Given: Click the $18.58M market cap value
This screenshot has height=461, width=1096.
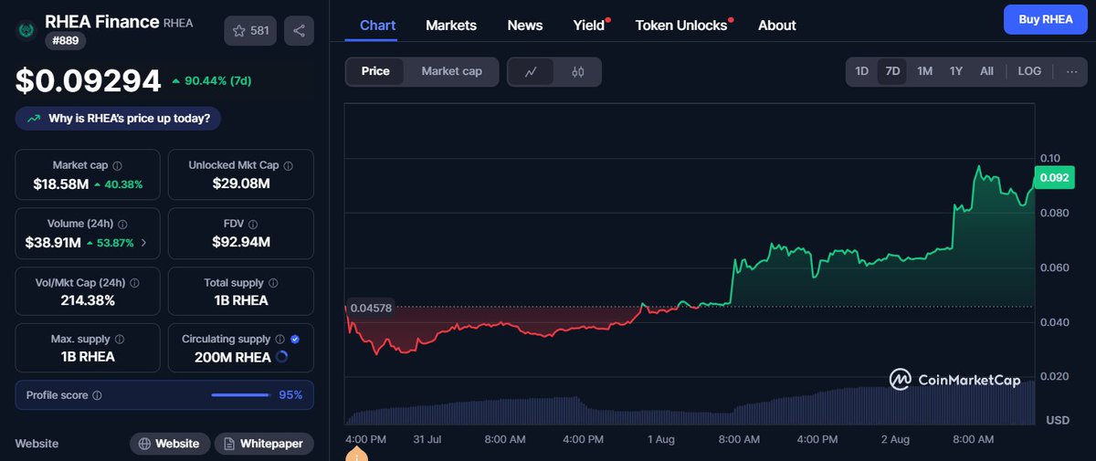Looking at the screenshot, I should (x=61, y=184).
